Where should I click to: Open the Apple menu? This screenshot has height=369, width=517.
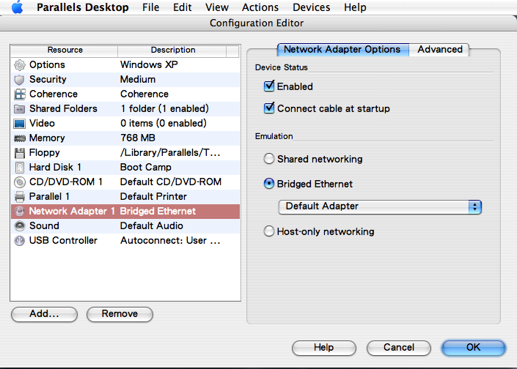[17, 7]
